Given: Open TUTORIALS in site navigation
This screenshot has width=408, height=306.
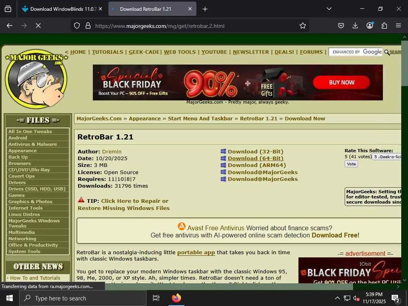Looking at the screenshot, I should pyautogui.click(x=108, y=52).
